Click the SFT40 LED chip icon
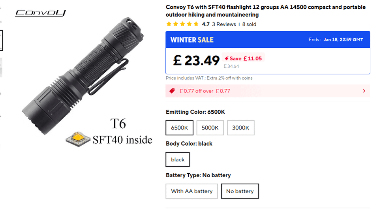Viewport: 379px width, 210px height. (x=77, y=139)
